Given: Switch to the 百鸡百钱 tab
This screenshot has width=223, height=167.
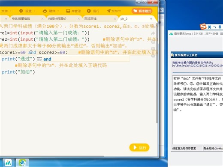Looking at the screenshot, I should (90, 19).
